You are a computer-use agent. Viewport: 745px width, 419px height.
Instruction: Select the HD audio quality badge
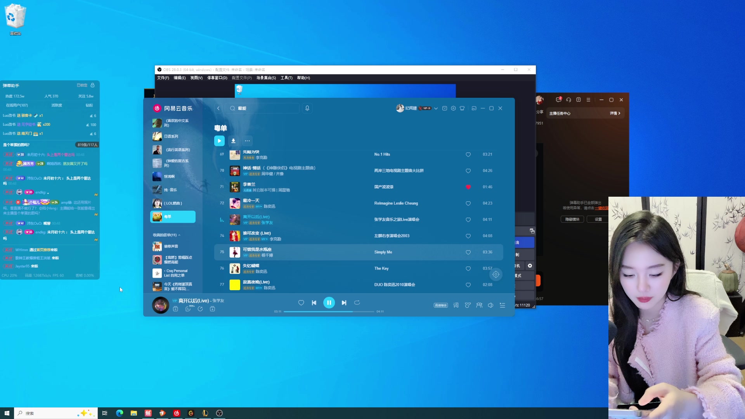pyautogui.click(x=441, y=305)
